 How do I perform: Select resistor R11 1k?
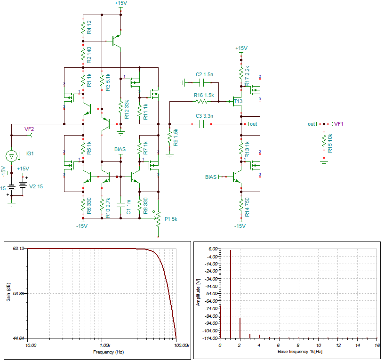140,111
